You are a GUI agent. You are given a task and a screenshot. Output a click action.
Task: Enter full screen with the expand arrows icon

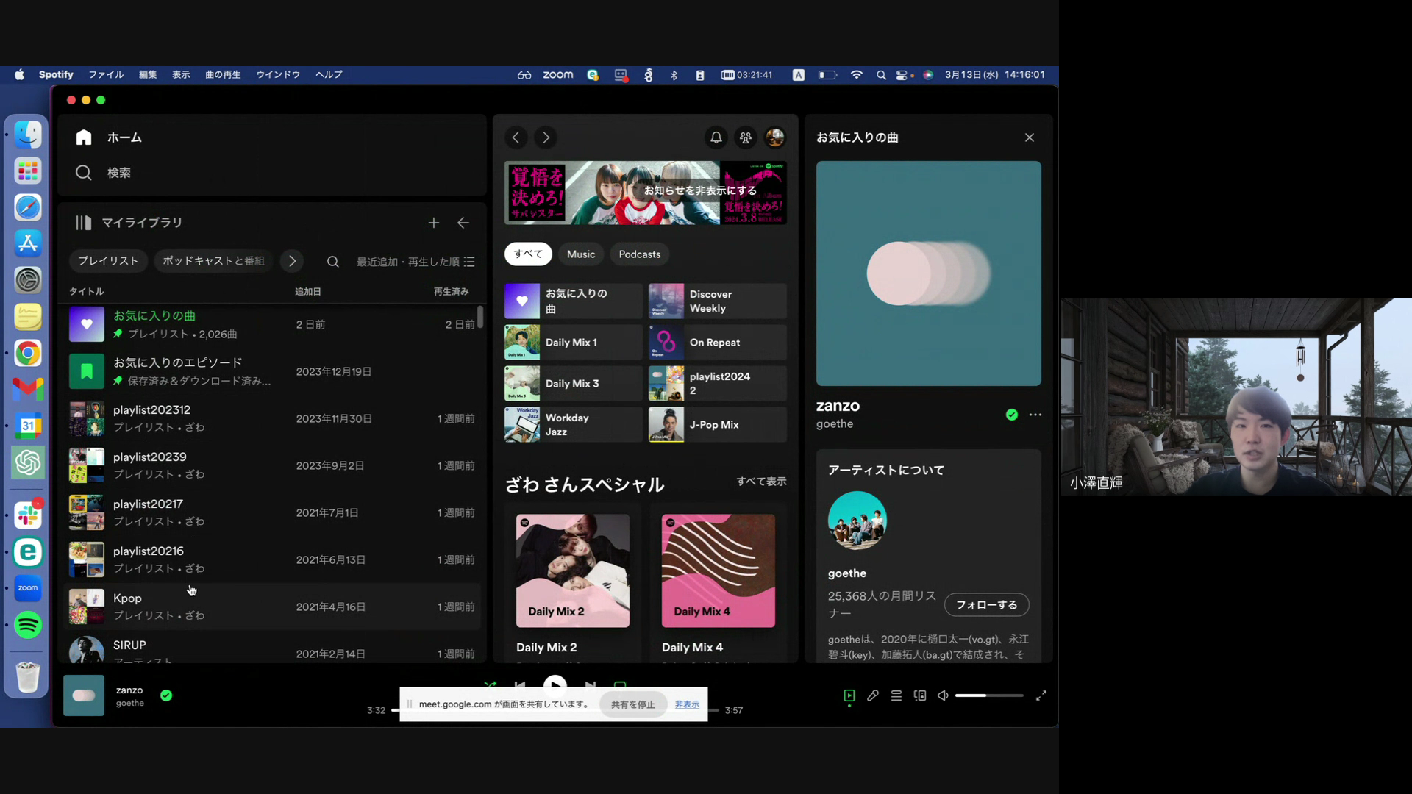[1041, 695]
